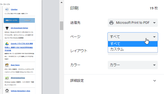Open the カラー color mode dropdown
The height and width of the screenshot is (94, 164).
pyautogui.click(x=133, y=65)
